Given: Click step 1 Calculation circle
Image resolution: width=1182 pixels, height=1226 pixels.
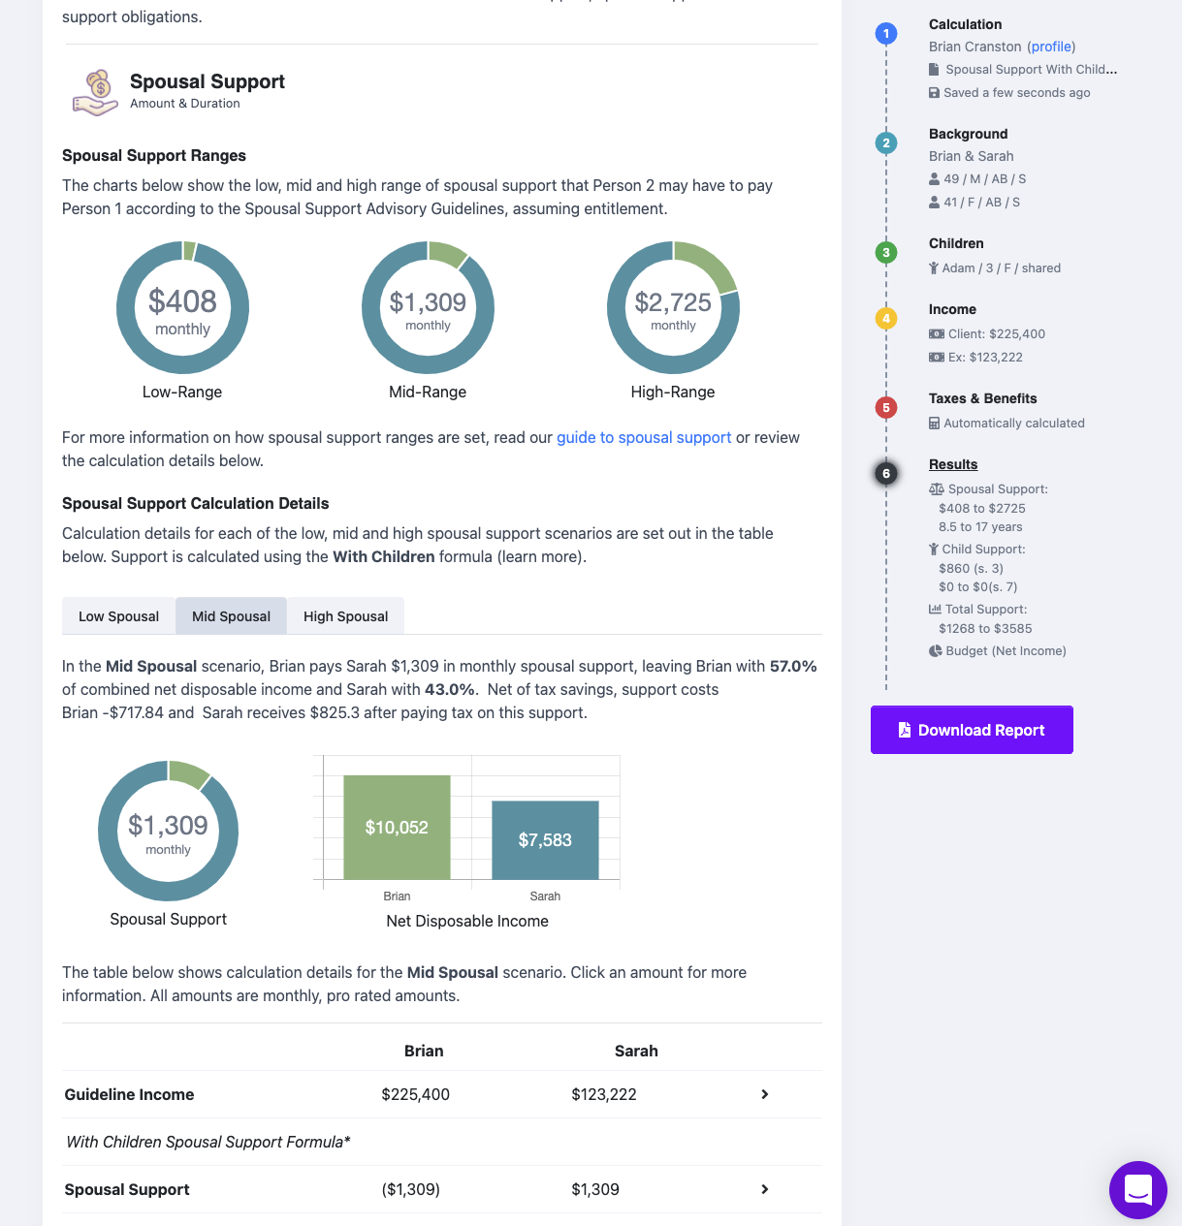Looking at the screenshot, I should 885,34.
